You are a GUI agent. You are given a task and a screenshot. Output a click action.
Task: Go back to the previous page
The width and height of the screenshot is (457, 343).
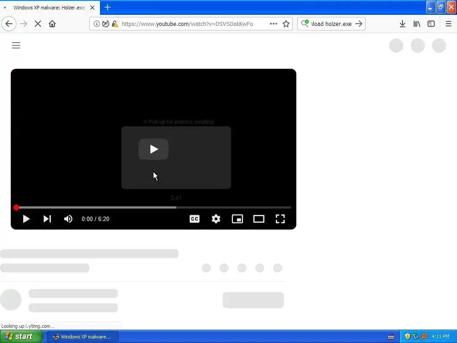click(x=9, y=24)
